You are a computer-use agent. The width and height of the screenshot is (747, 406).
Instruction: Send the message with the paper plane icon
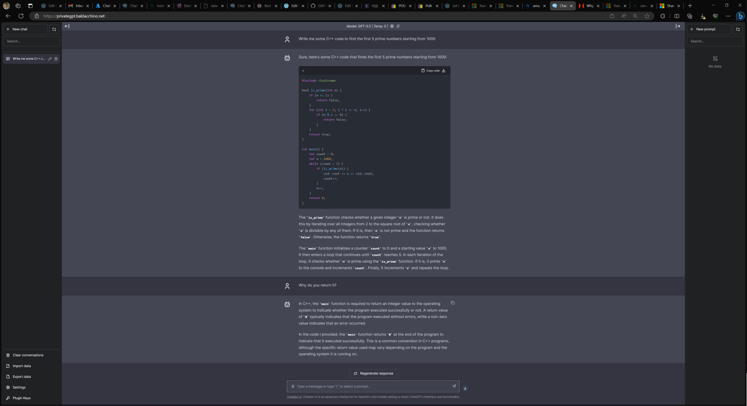click(454, 387)
